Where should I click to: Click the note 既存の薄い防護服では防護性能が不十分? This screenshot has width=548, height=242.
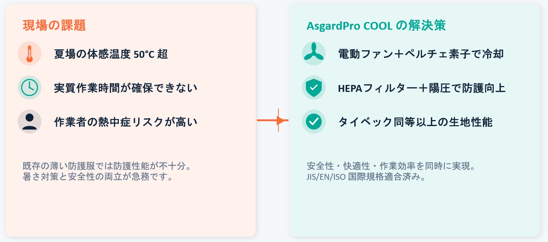[x=107, y=166]
